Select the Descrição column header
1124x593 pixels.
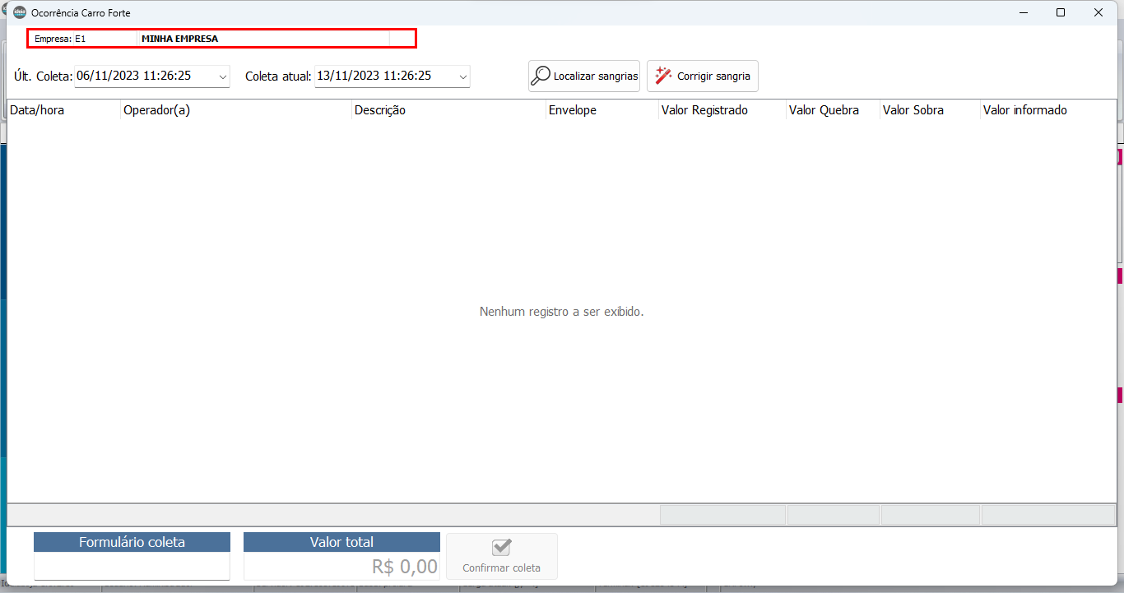448,110
